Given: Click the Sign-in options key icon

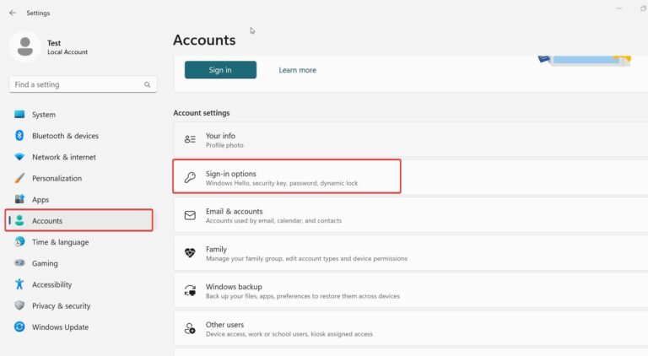Looking at the screenshot, I should point(190,177).
